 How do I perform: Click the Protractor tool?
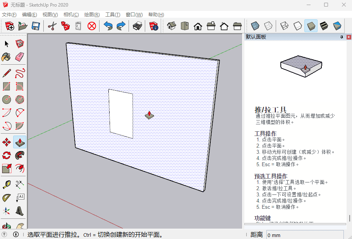pos(7,198)
